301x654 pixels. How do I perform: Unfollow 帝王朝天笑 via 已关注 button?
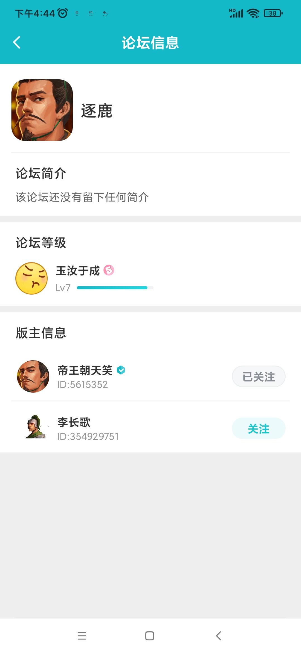click(x=258, y=376)
